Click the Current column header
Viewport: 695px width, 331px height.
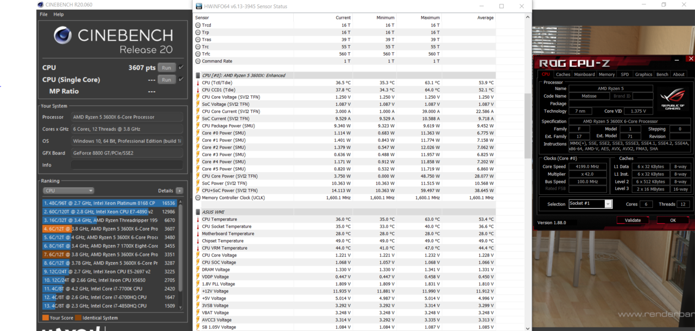pyautogui.click(x=343, y=17)
